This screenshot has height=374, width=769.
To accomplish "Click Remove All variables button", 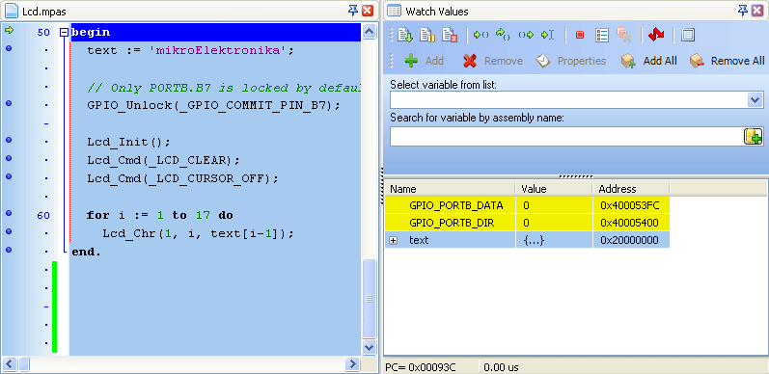I will tap(727, 61).
